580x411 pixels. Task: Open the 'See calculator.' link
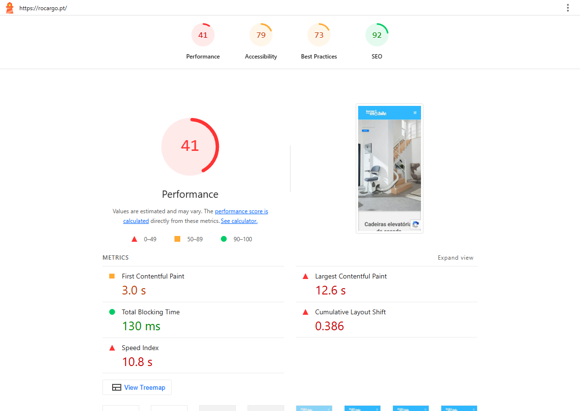(x=239, y=221)
